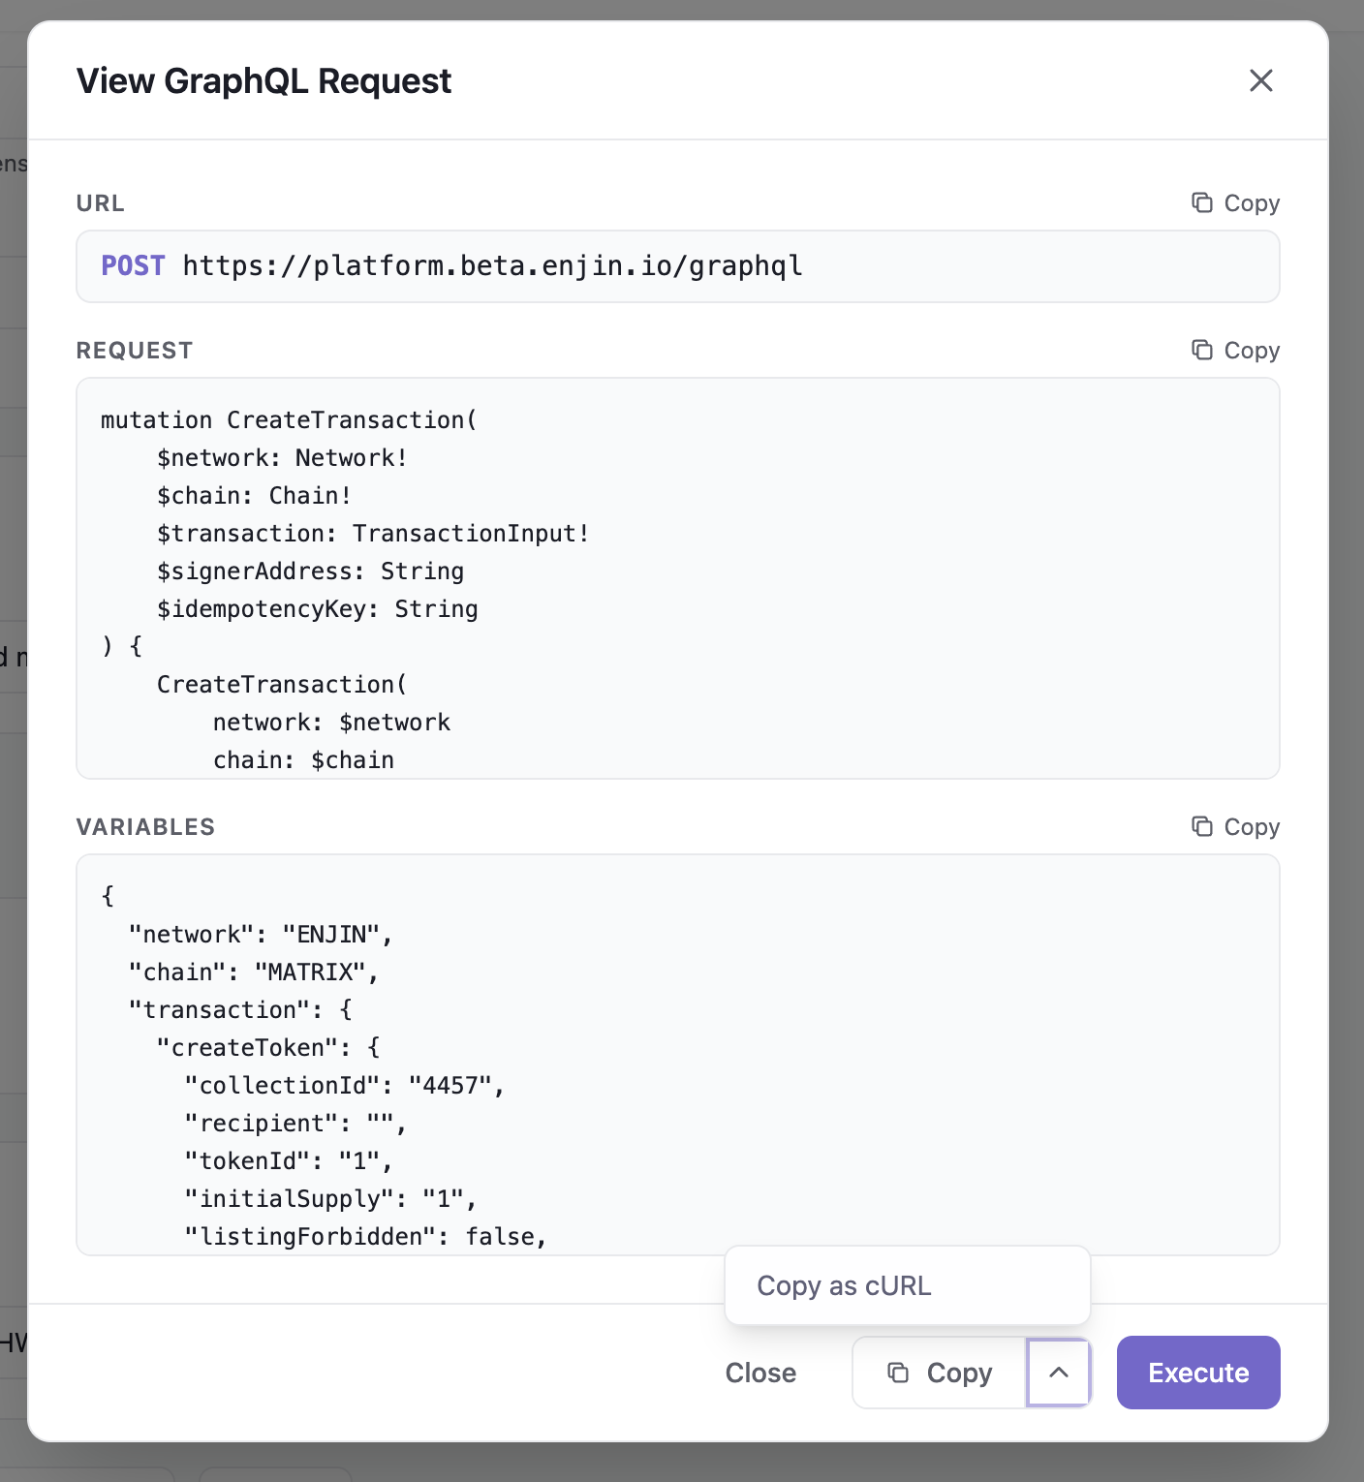Click the "$chain: Chain!" line
Screen dimensions: 1364x1482
coord(254,496)
